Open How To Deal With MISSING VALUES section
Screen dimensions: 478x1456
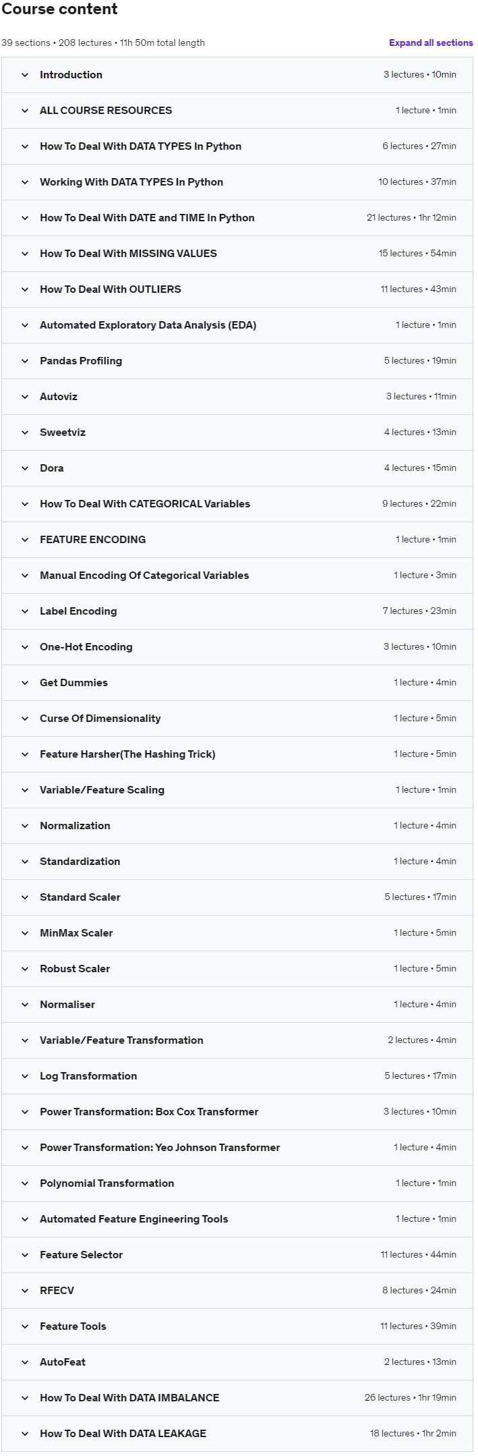point(128,254)
